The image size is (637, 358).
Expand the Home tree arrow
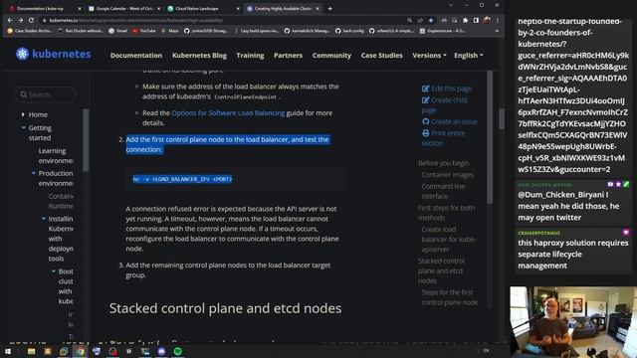point(23,115)
